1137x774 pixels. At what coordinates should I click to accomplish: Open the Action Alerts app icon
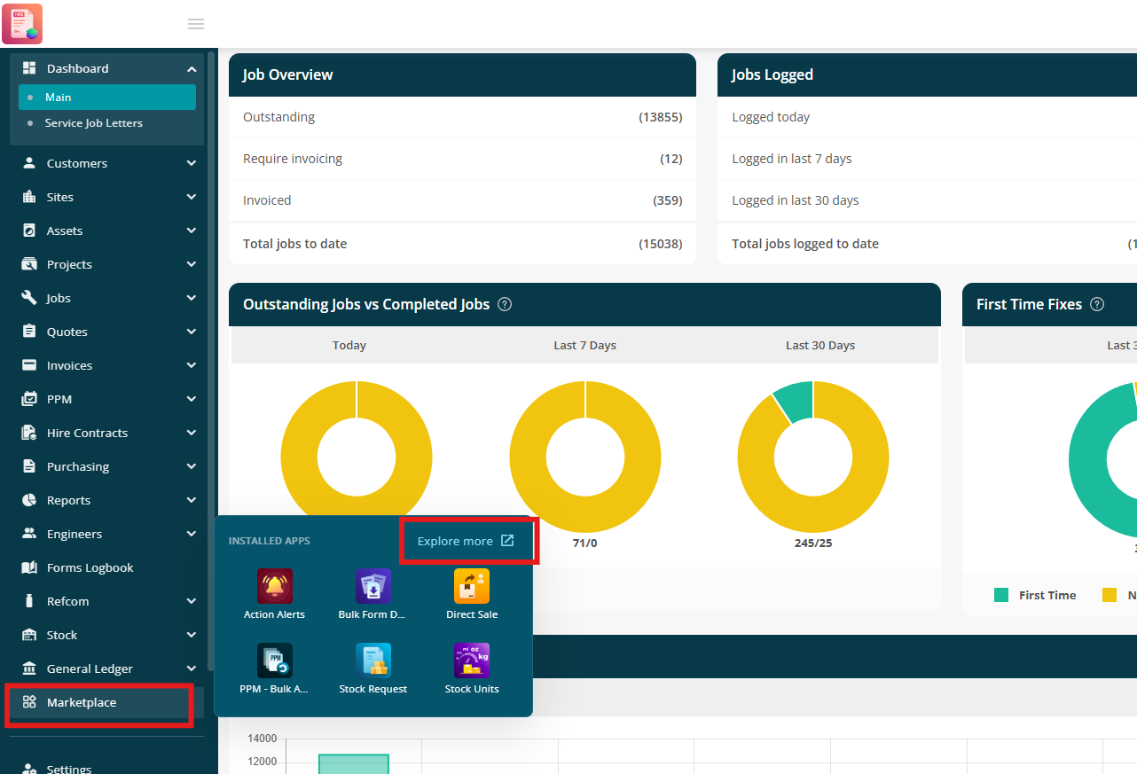[275, 586]
